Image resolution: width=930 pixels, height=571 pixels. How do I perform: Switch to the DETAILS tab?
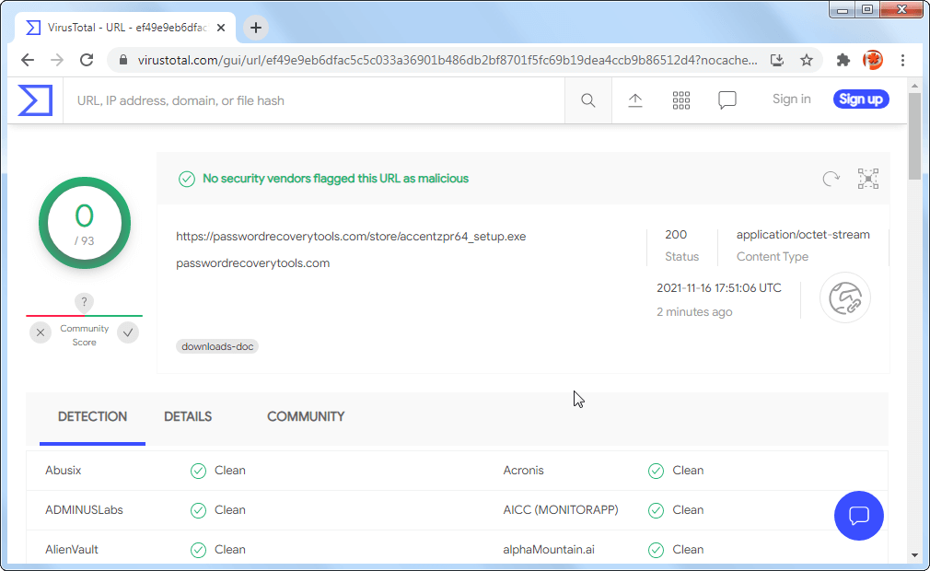click(x=188, y=417)
